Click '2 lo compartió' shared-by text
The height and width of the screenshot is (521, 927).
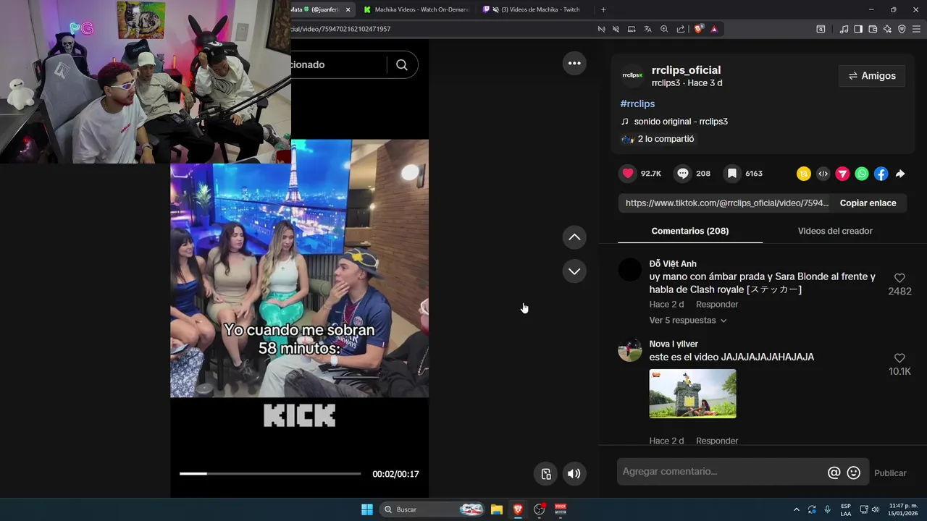(666, 139)
